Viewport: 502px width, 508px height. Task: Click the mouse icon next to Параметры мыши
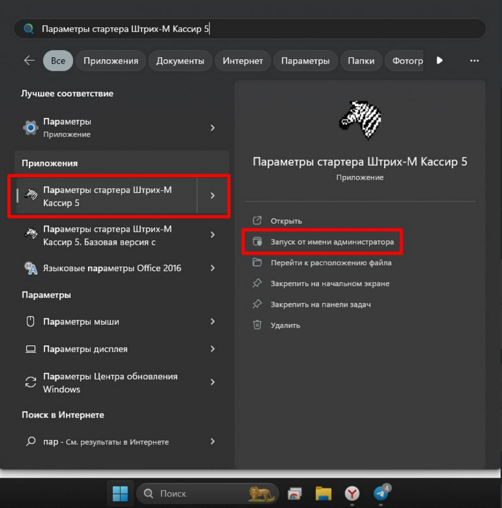click(x=31, y=321)
